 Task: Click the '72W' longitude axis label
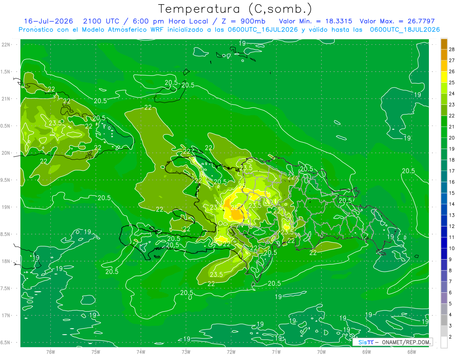pos(231,352)
